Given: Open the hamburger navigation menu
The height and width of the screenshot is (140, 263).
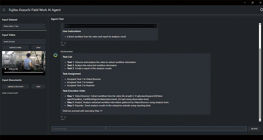Looking at the screenshot, I should coord(4,10).
